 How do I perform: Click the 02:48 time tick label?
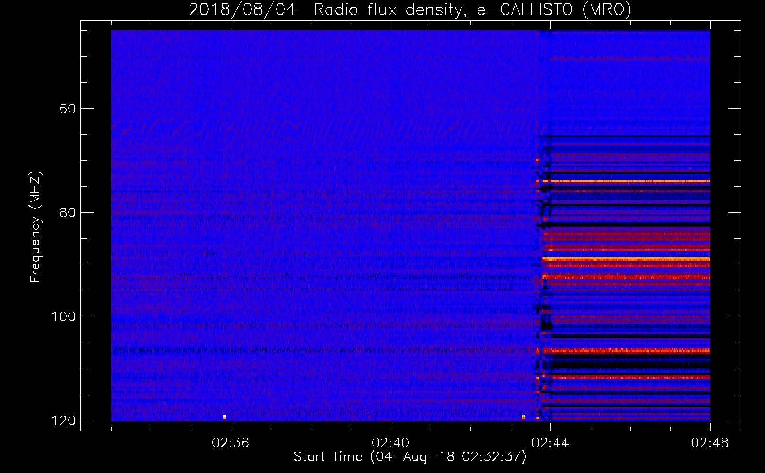(710, 443)
